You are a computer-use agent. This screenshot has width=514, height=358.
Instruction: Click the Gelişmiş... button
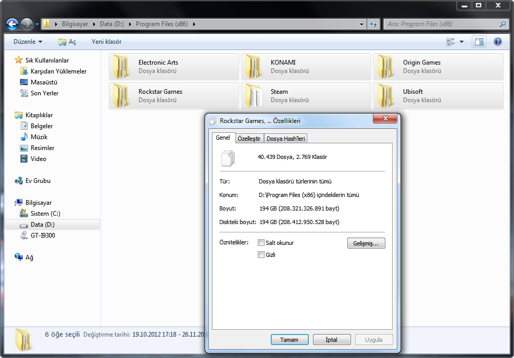366,243
